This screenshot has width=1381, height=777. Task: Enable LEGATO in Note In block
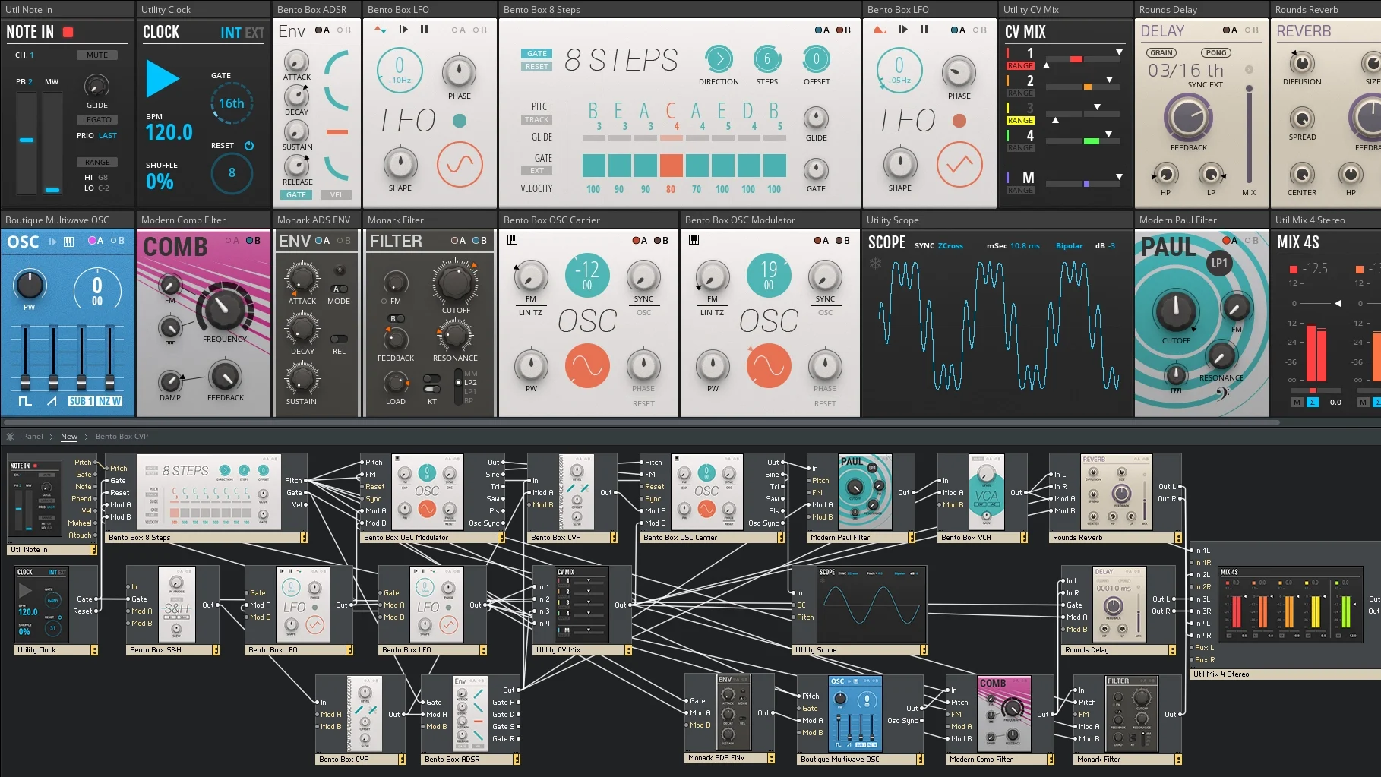click(x=97, y=120)
